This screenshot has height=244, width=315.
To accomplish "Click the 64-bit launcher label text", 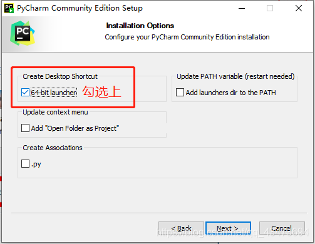I will point(54,93).
